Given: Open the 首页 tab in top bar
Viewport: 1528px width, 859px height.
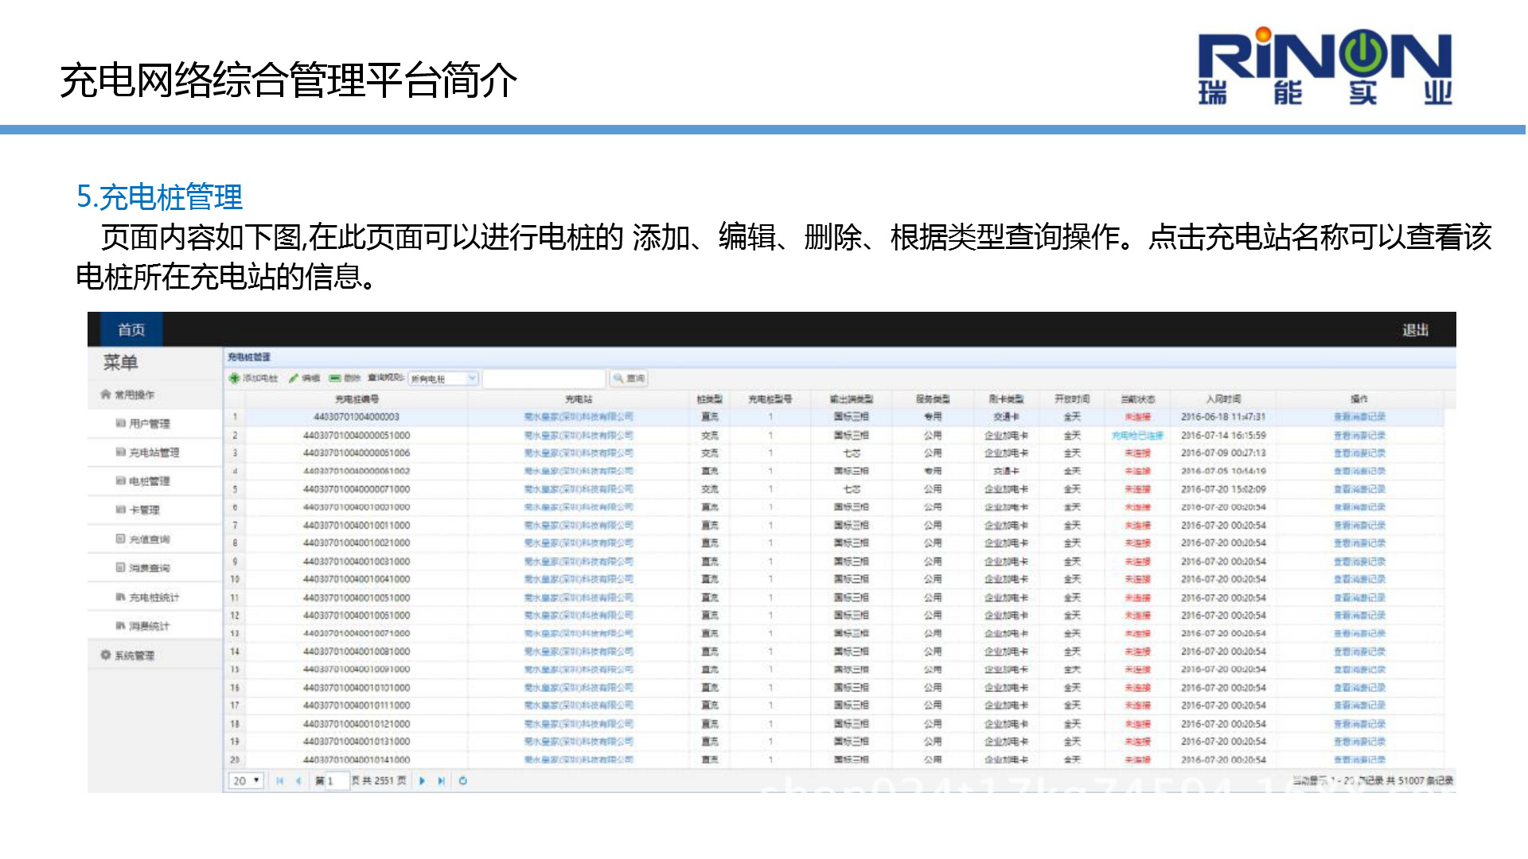Looking at the screenshot, I should click(131, 329).
